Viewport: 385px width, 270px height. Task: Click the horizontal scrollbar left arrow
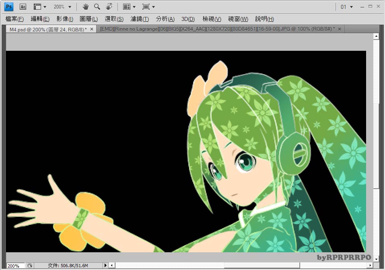tap(112, 266)
